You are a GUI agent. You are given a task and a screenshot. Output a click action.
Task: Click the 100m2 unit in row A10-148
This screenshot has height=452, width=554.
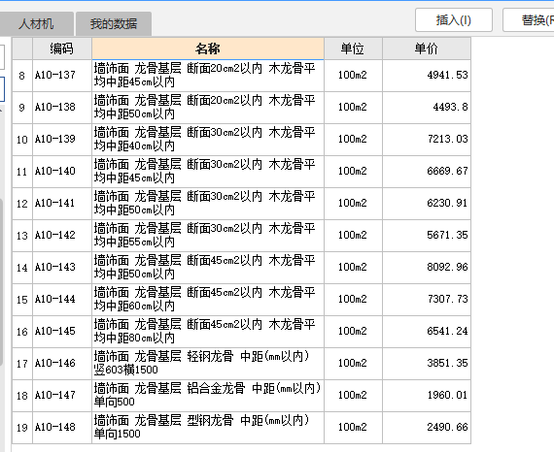pos(353,428)
